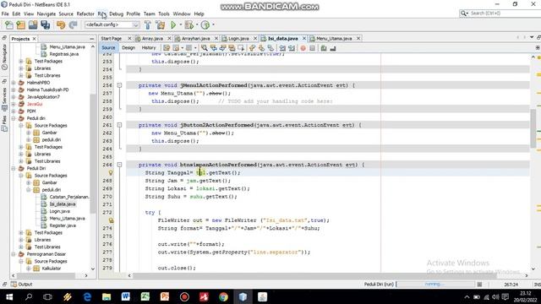Click the Open Project toolbar icon
This screenshot has height=304, width=541.
click(x=33, y=24)
